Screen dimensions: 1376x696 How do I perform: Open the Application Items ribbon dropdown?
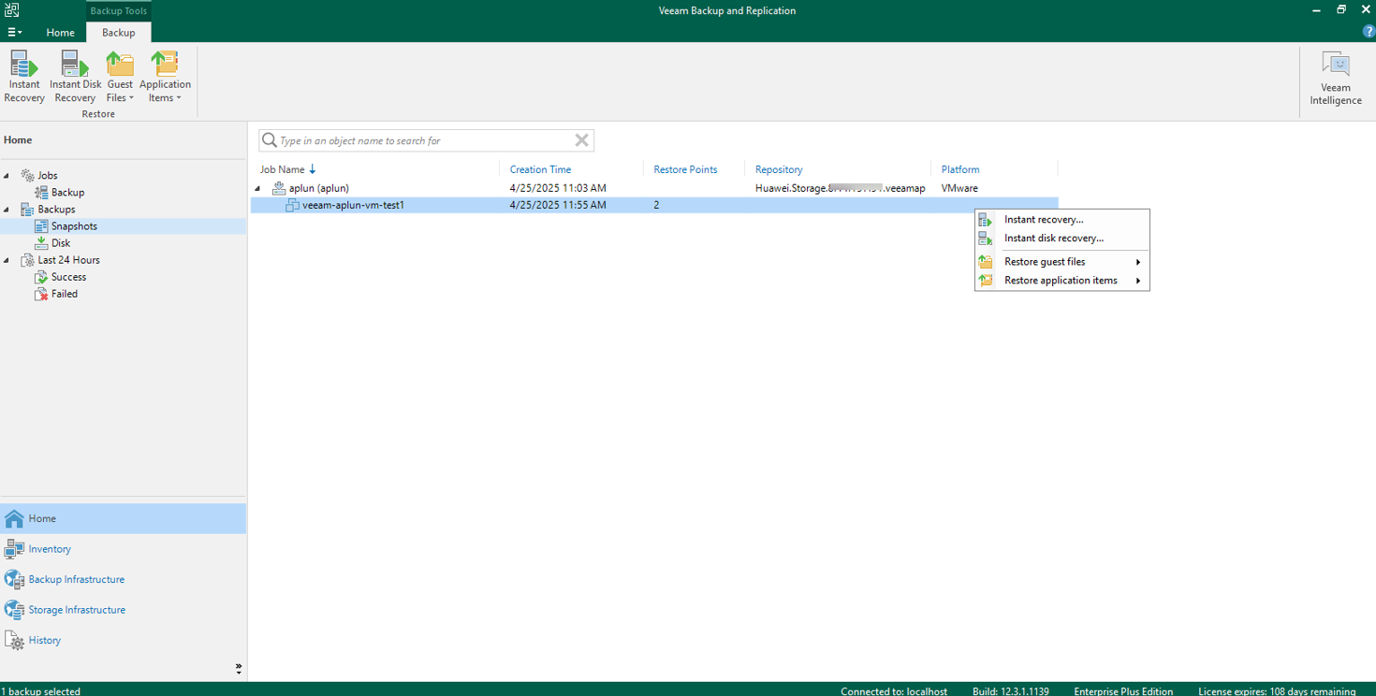pos(165,77)
